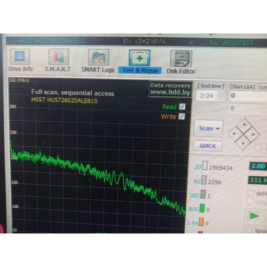Decrease End time with down stepper
Viewport: 267px width, 267px height.
pos(221,98)
